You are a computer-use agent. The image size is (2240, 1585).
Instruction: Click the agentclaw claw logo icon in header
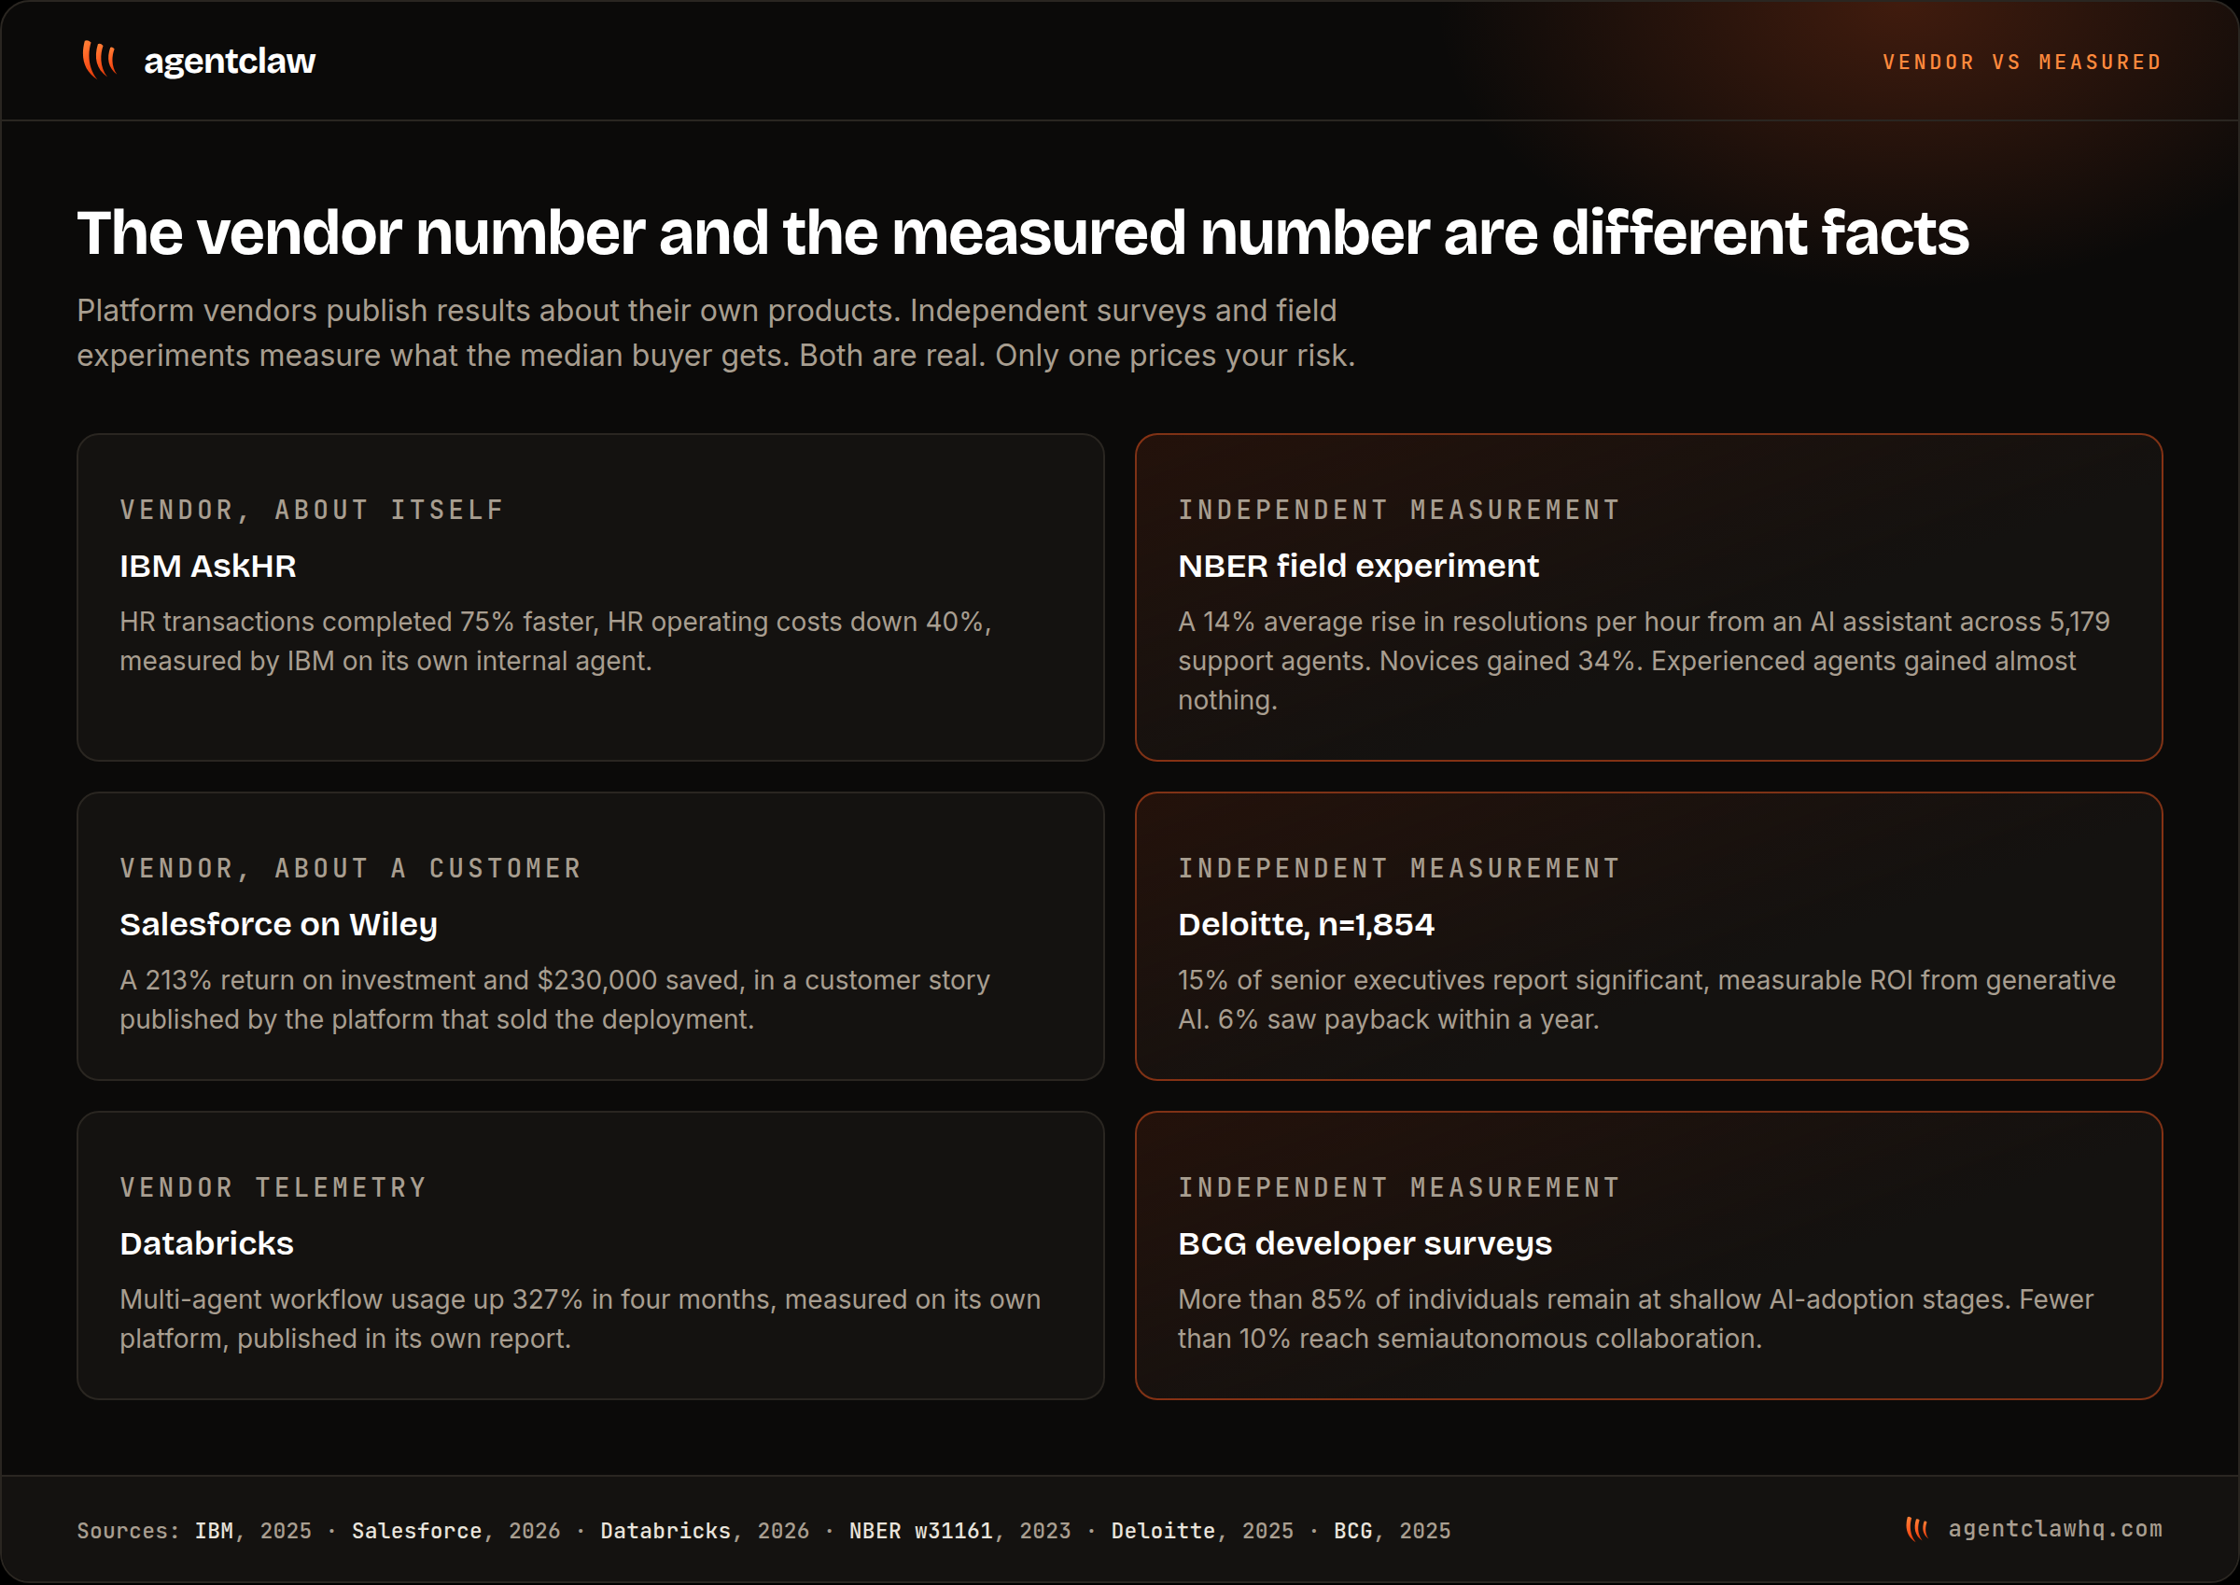point(100,61)
